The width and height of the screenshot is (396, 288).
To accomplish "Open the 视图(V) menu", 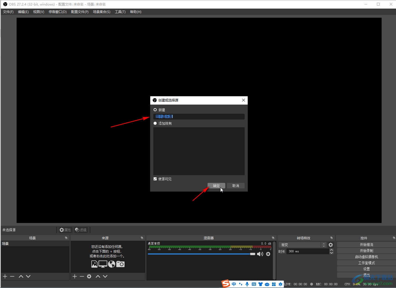I will click(39, 12).
